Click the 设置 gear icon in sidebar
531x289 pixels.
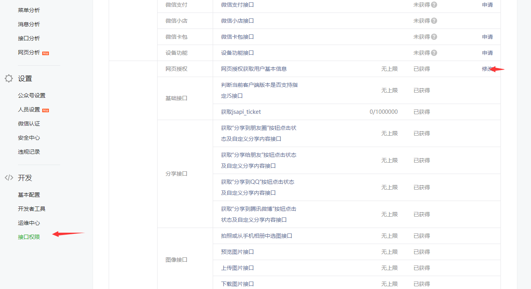click(x=9, y=79)
